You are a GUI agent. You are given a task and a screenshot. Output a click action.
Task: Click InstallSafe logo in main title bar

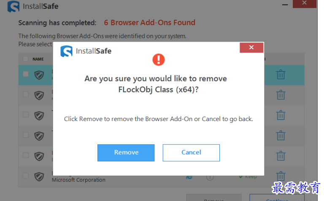click(14, 6)
